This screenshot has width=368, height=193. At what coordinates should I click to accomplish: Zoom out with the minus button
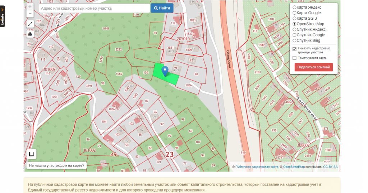pos(30,14)
